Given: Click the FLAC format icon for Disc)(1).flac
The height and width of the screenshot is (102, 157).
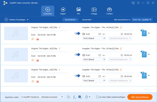Looking at the screenshot, I should (x=144, y=33).
